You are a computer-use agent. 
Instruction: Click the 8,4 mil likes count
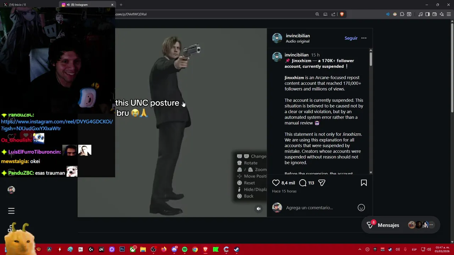pos(288,183)
